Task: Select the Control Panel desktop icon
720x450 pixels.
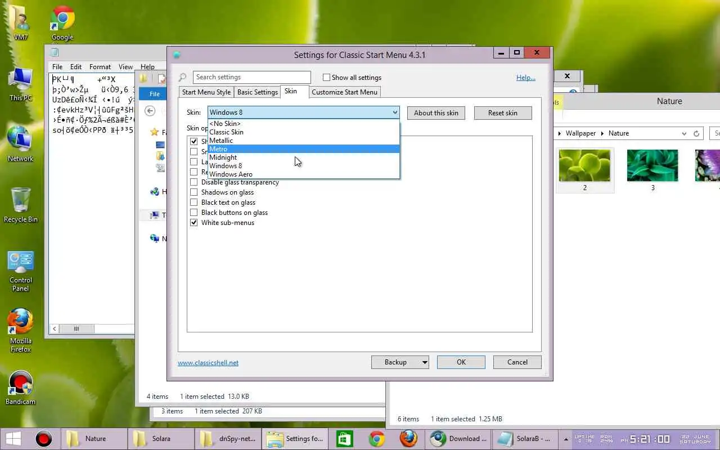Action: pyautogui.click(x=21, y=271)
